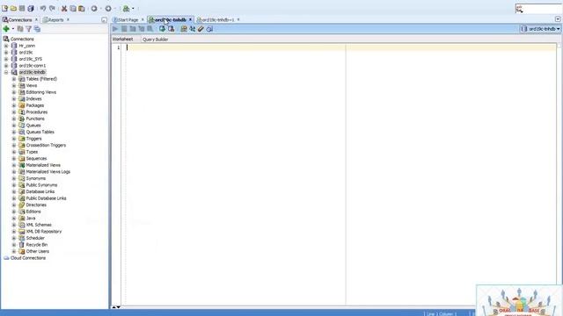Click the SQL Tuning Advisor icon
The height and width of the screenshot is (316, 563).
tap(150, 29)
